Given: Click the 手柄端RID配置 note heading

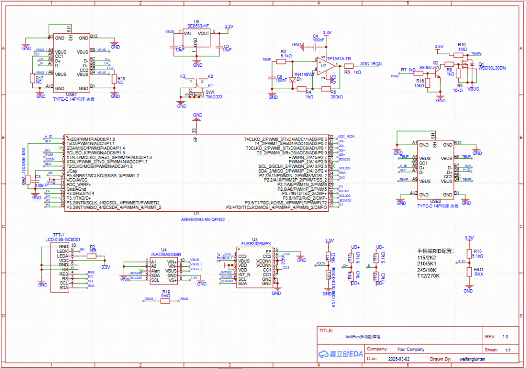Looking at the screenshot, I should (x=435, y=251).
